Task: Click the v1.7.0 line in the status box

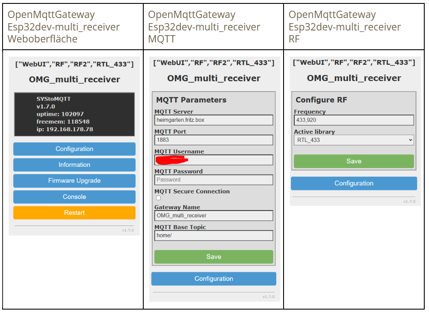Action: coord(46,107)
